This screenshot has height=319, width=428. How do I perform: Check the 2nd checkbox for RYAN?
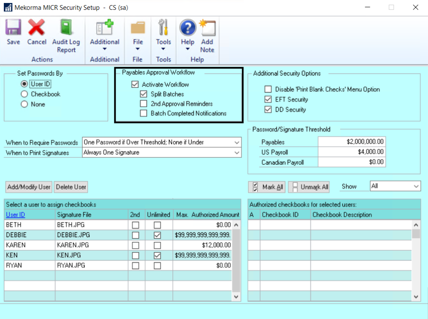(135, 265)
